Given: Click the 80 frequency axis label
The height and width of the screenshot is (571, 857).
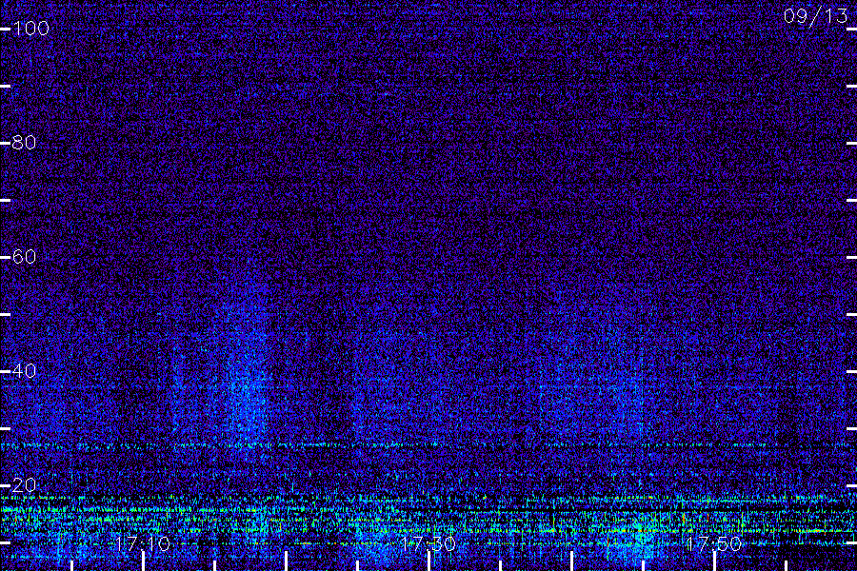Looking at the screenshot, I should (25, 143).
